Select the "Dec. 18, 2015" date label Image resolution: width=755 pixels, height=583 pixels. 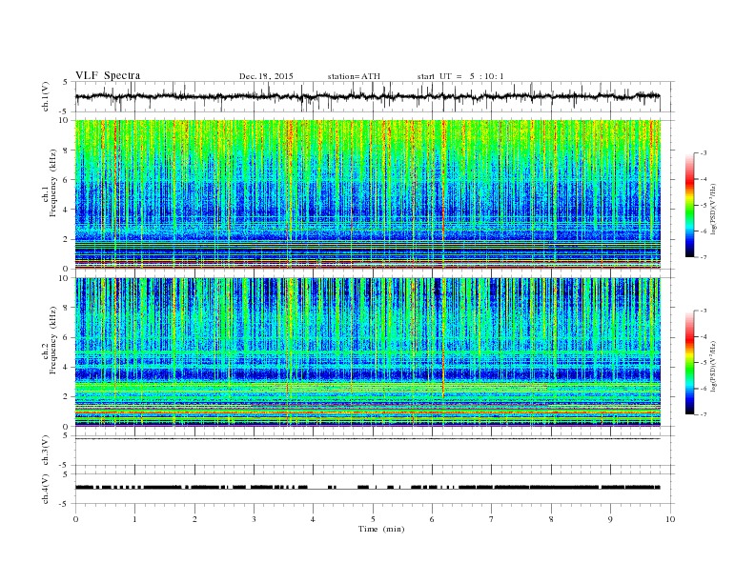pos(266,76)
